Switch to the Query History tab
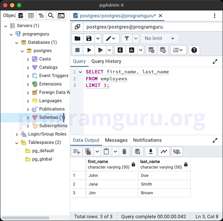223x221 pixels. coord(106,62)
